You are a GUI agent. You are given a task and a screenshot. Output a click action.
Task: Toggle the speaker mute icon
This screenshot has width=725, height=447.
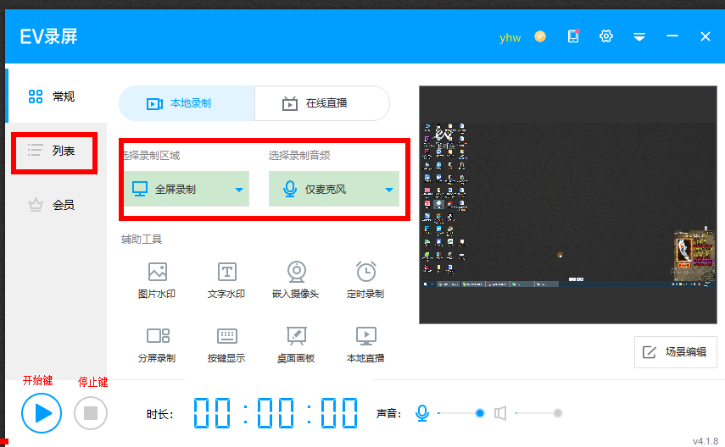coord(500,413)
